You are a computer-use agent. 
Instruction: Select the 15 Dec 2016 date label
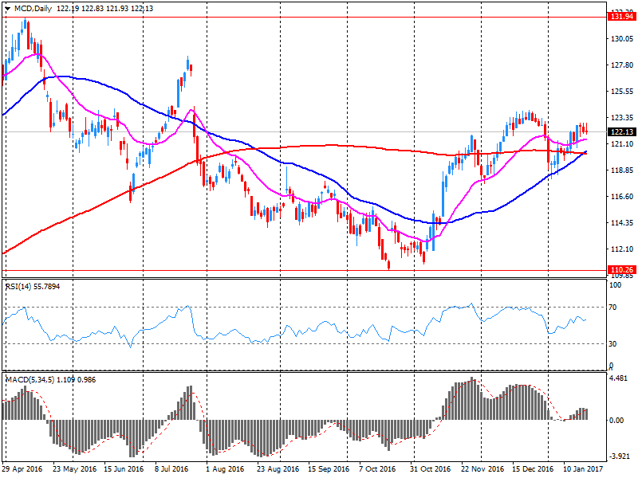click(533, 468)
